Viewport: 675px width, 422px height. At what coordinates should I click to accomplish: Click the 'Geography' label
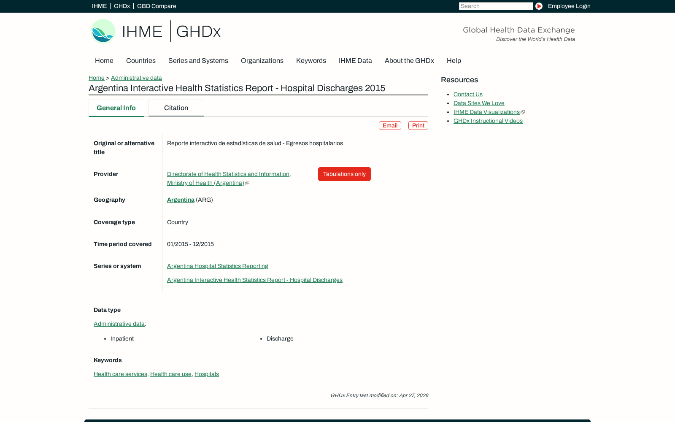109,200
